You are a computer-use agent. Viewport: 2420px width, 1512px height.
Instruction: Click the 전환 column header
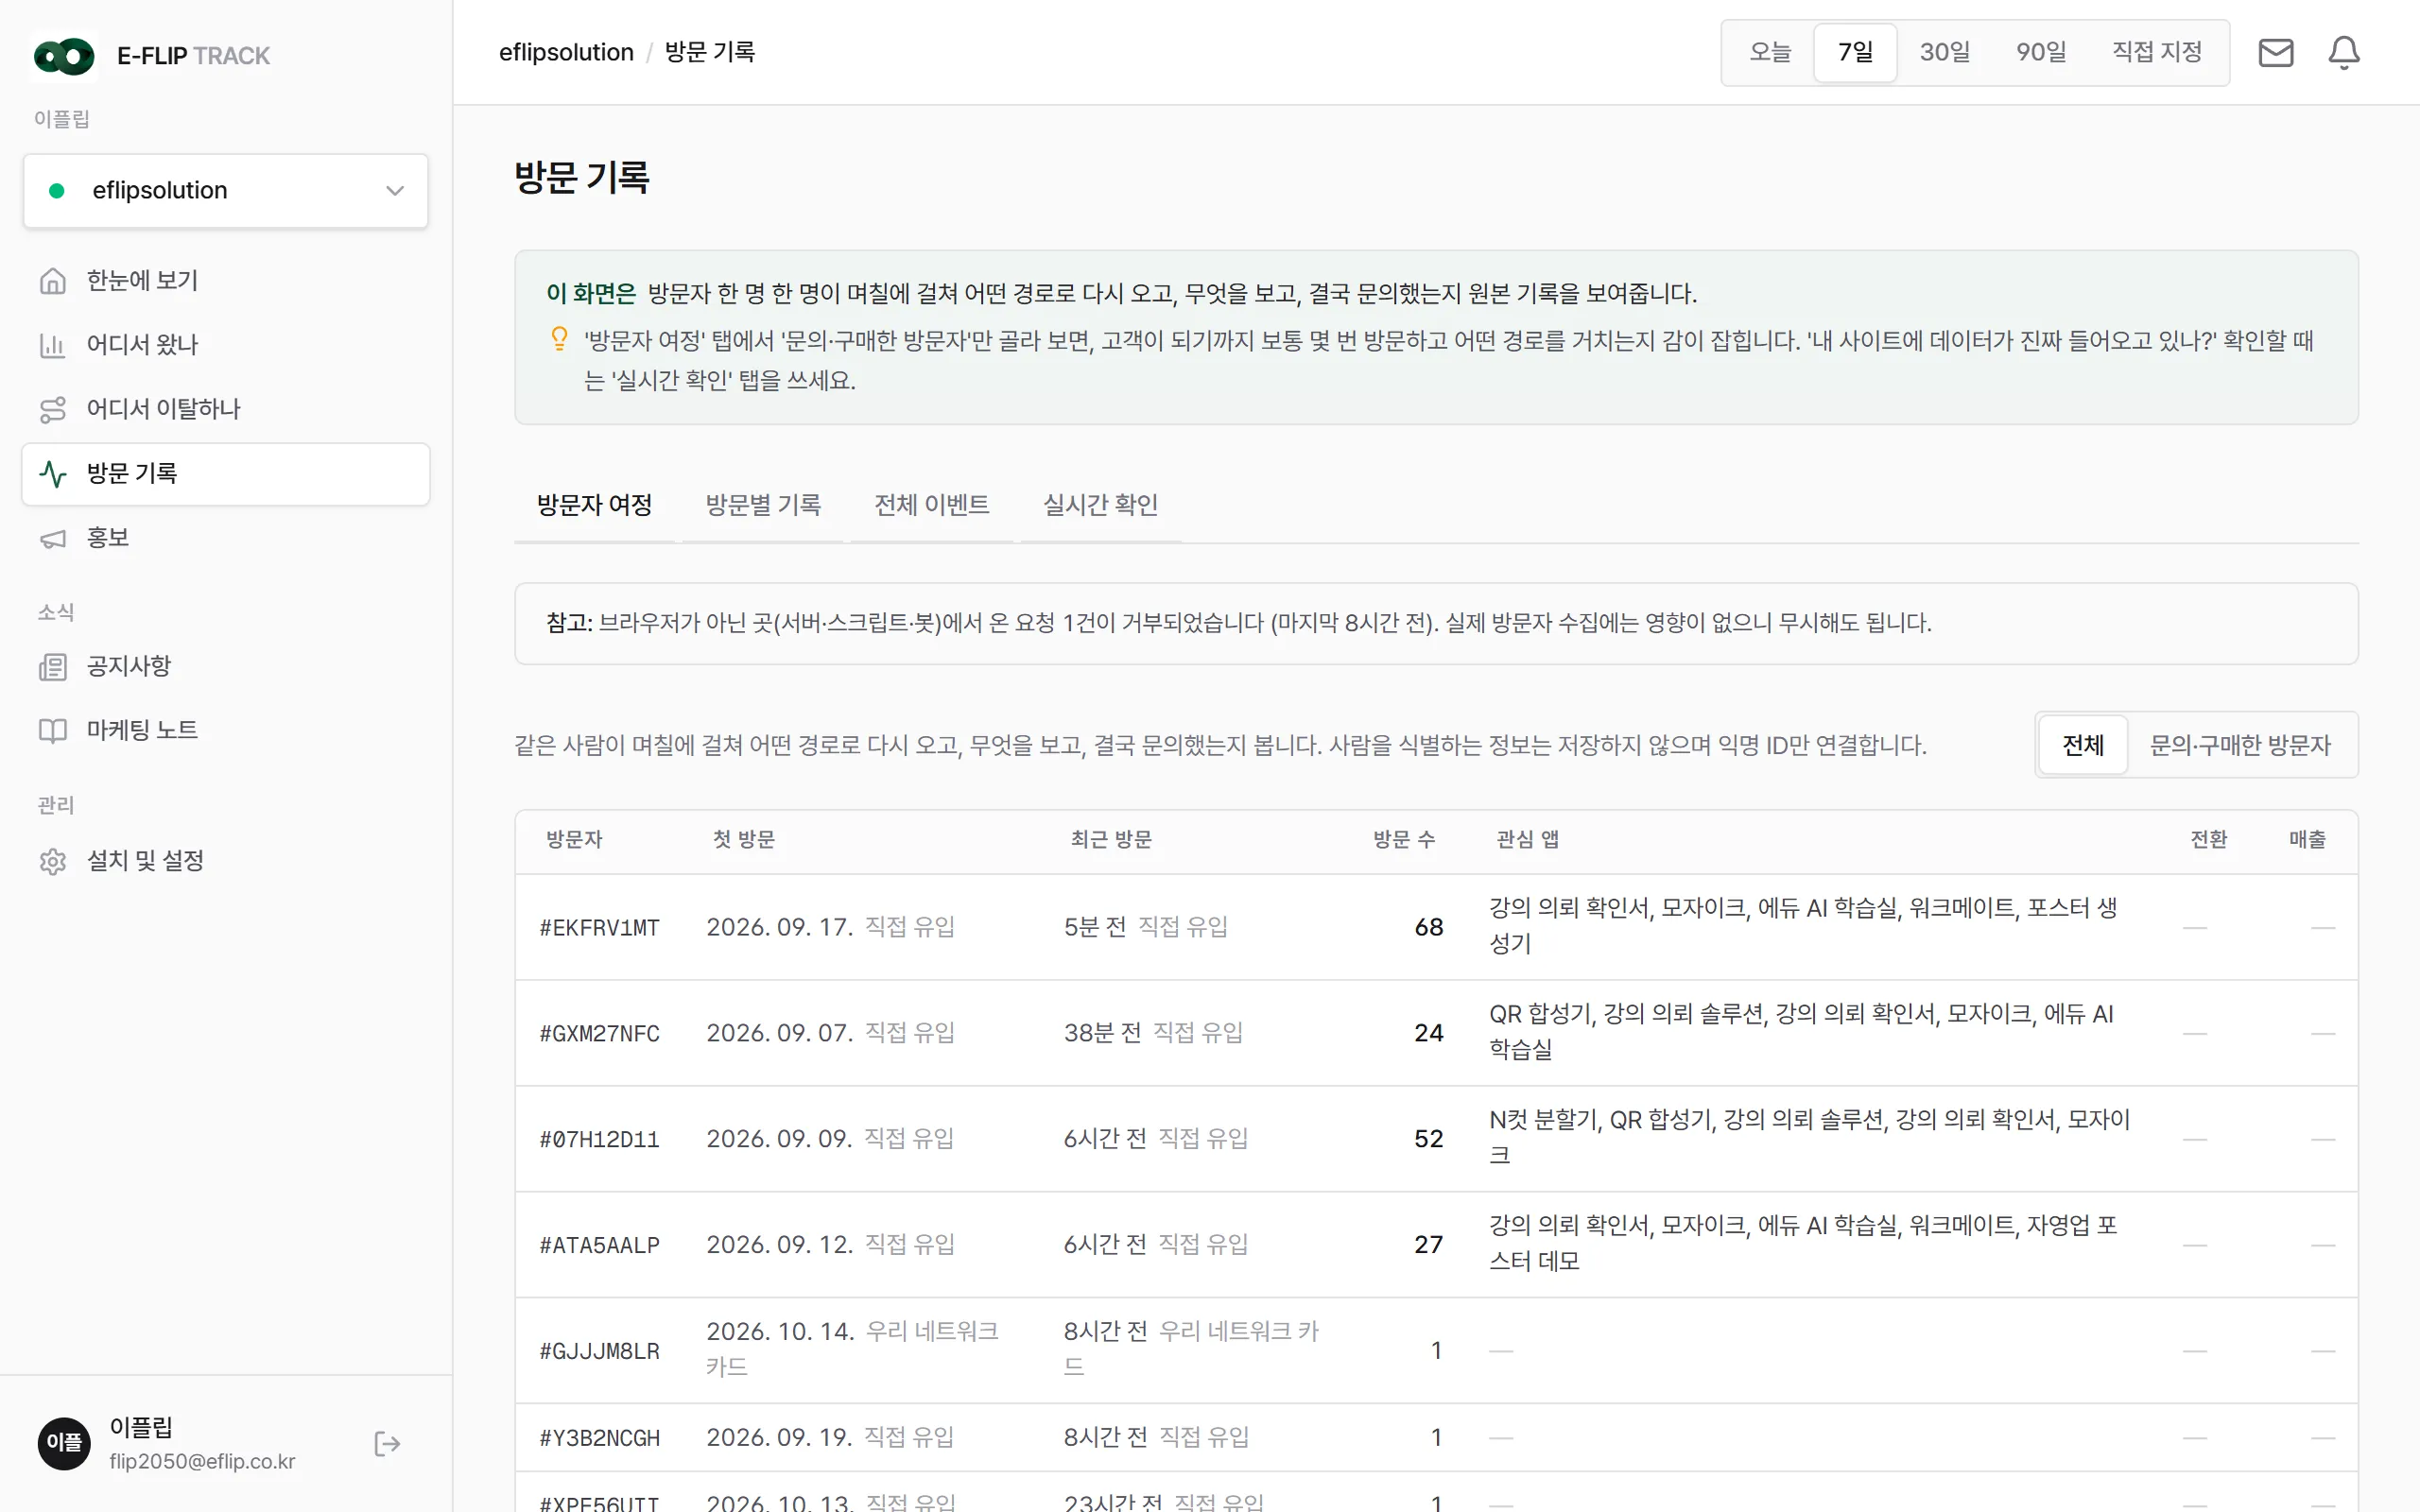click(x=2209, y=840)
